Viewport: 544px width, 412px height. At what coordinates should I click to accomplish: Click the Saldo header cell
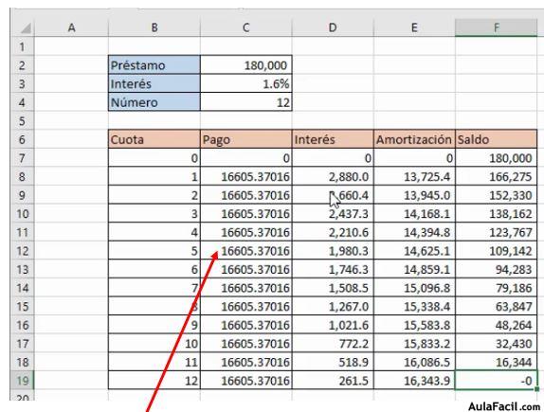496,139
